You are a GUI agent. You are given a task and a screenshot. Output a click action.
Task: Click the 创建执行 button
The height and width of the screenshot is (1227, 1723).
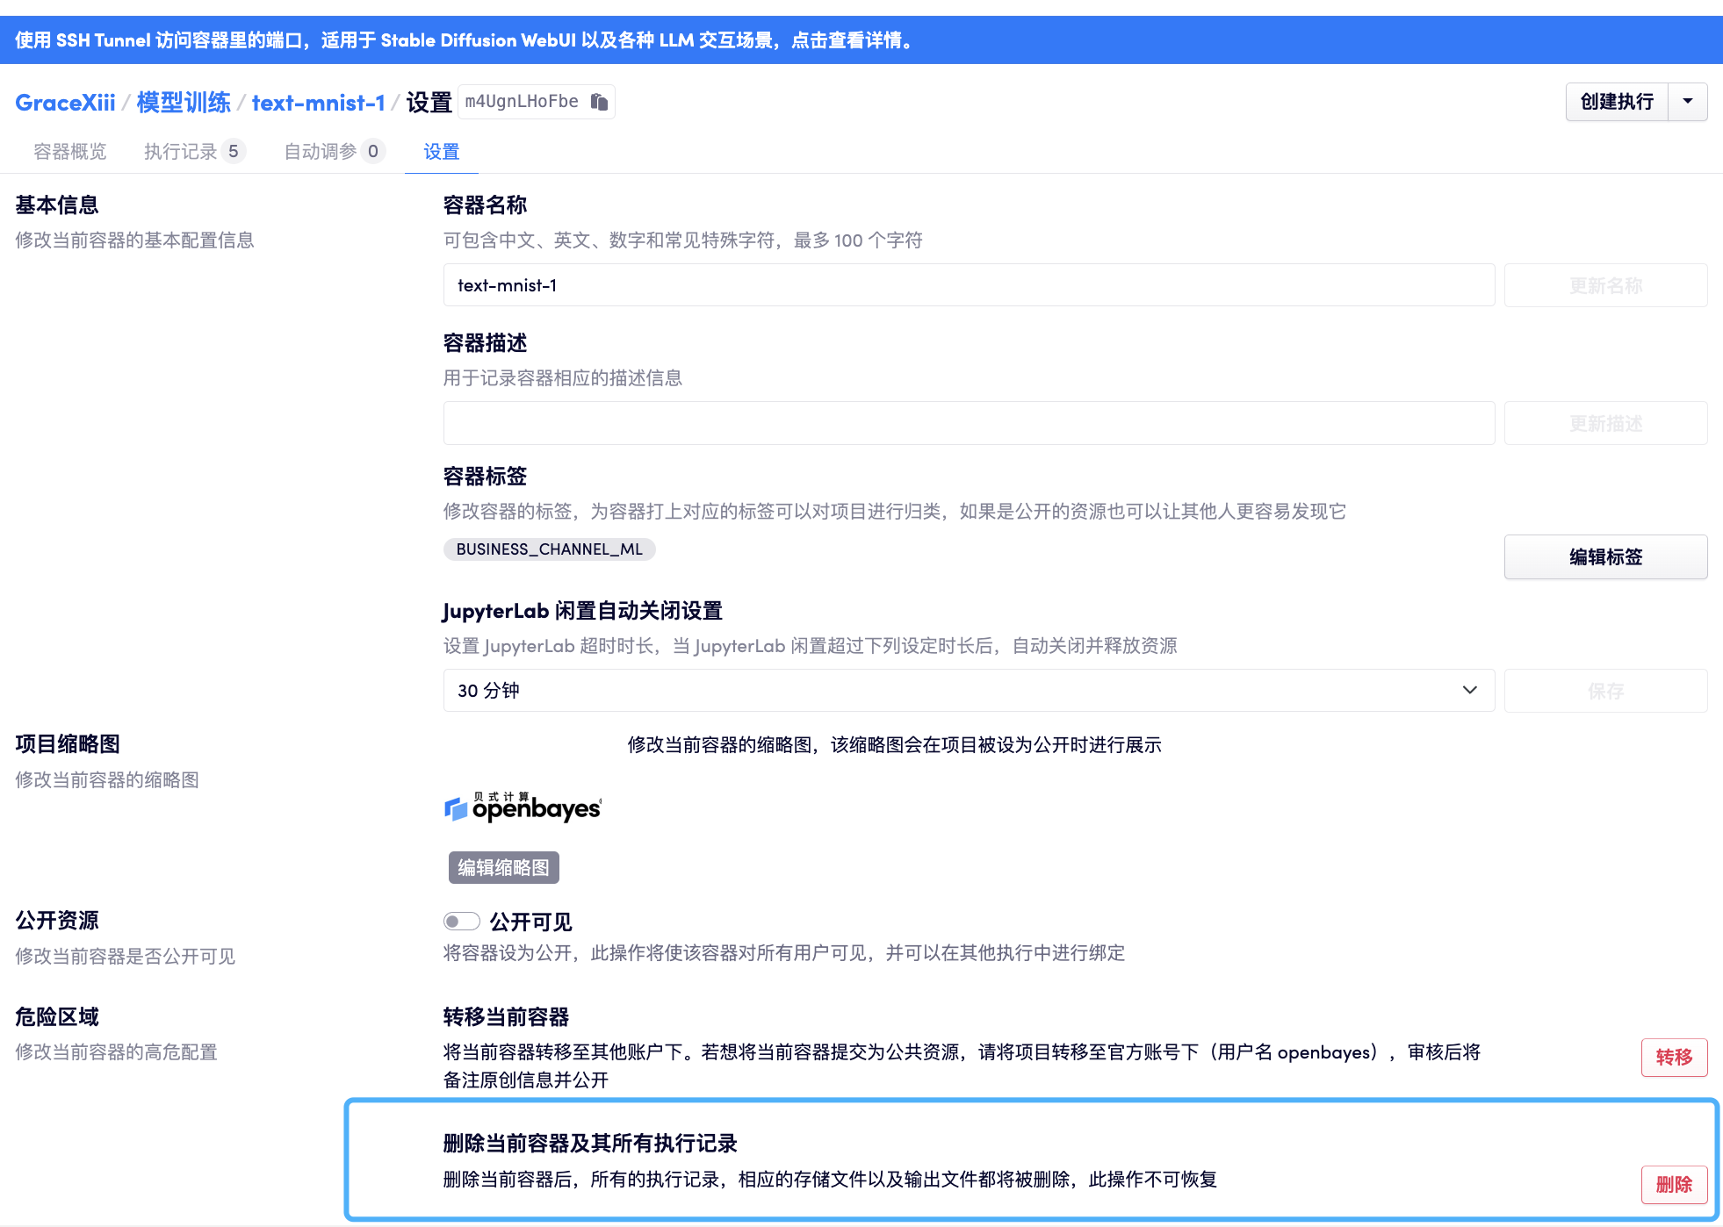[1617, 102]
